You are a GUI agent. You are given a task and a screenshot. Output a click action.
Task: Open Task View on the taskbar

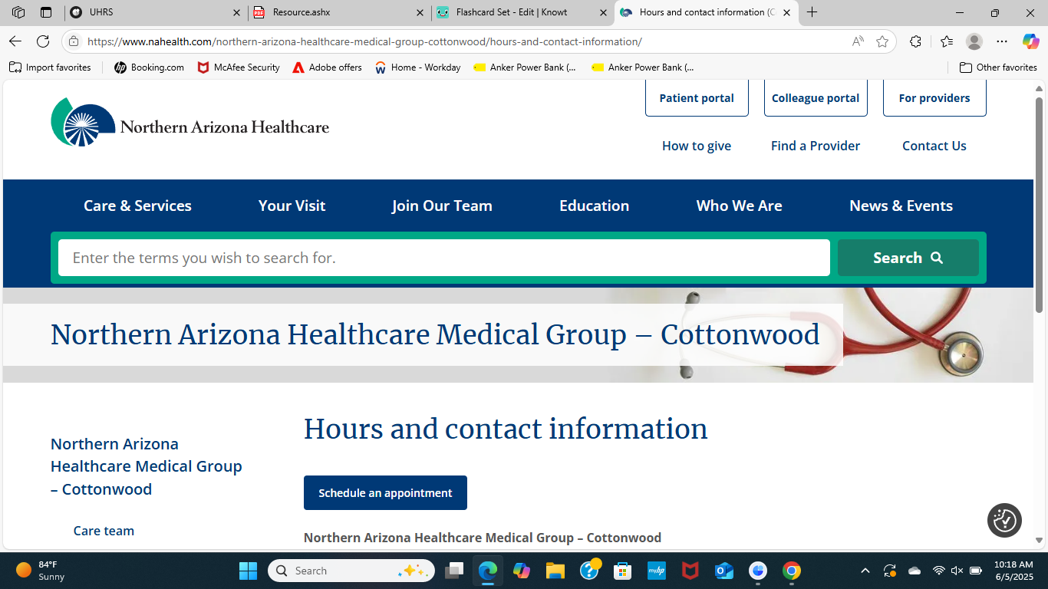pos(455,571)
